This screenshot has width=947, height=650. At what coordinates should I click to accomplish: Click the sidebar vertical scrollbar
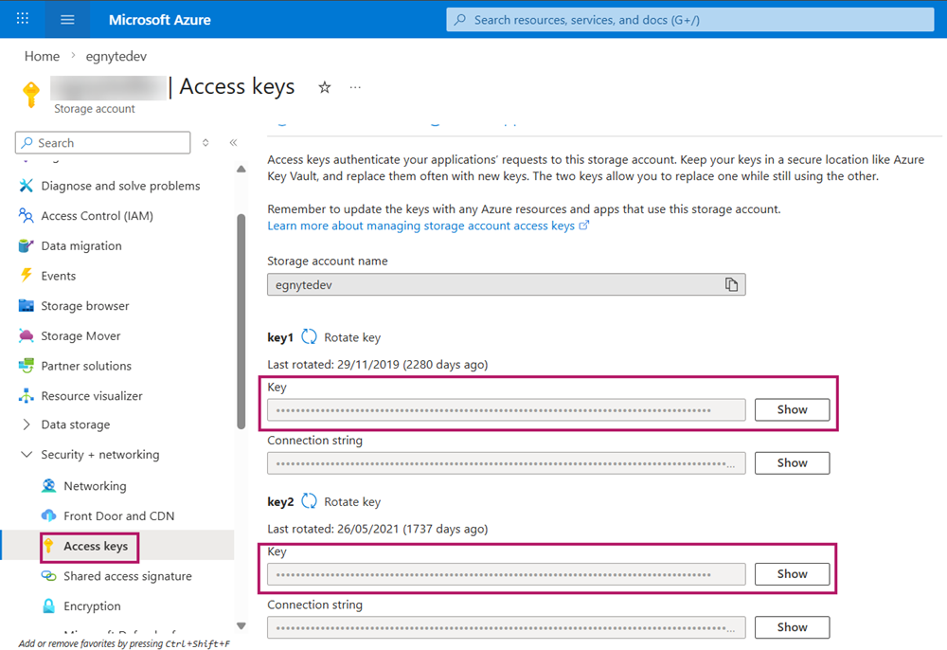pyautogui.click(x=241, y=322)
